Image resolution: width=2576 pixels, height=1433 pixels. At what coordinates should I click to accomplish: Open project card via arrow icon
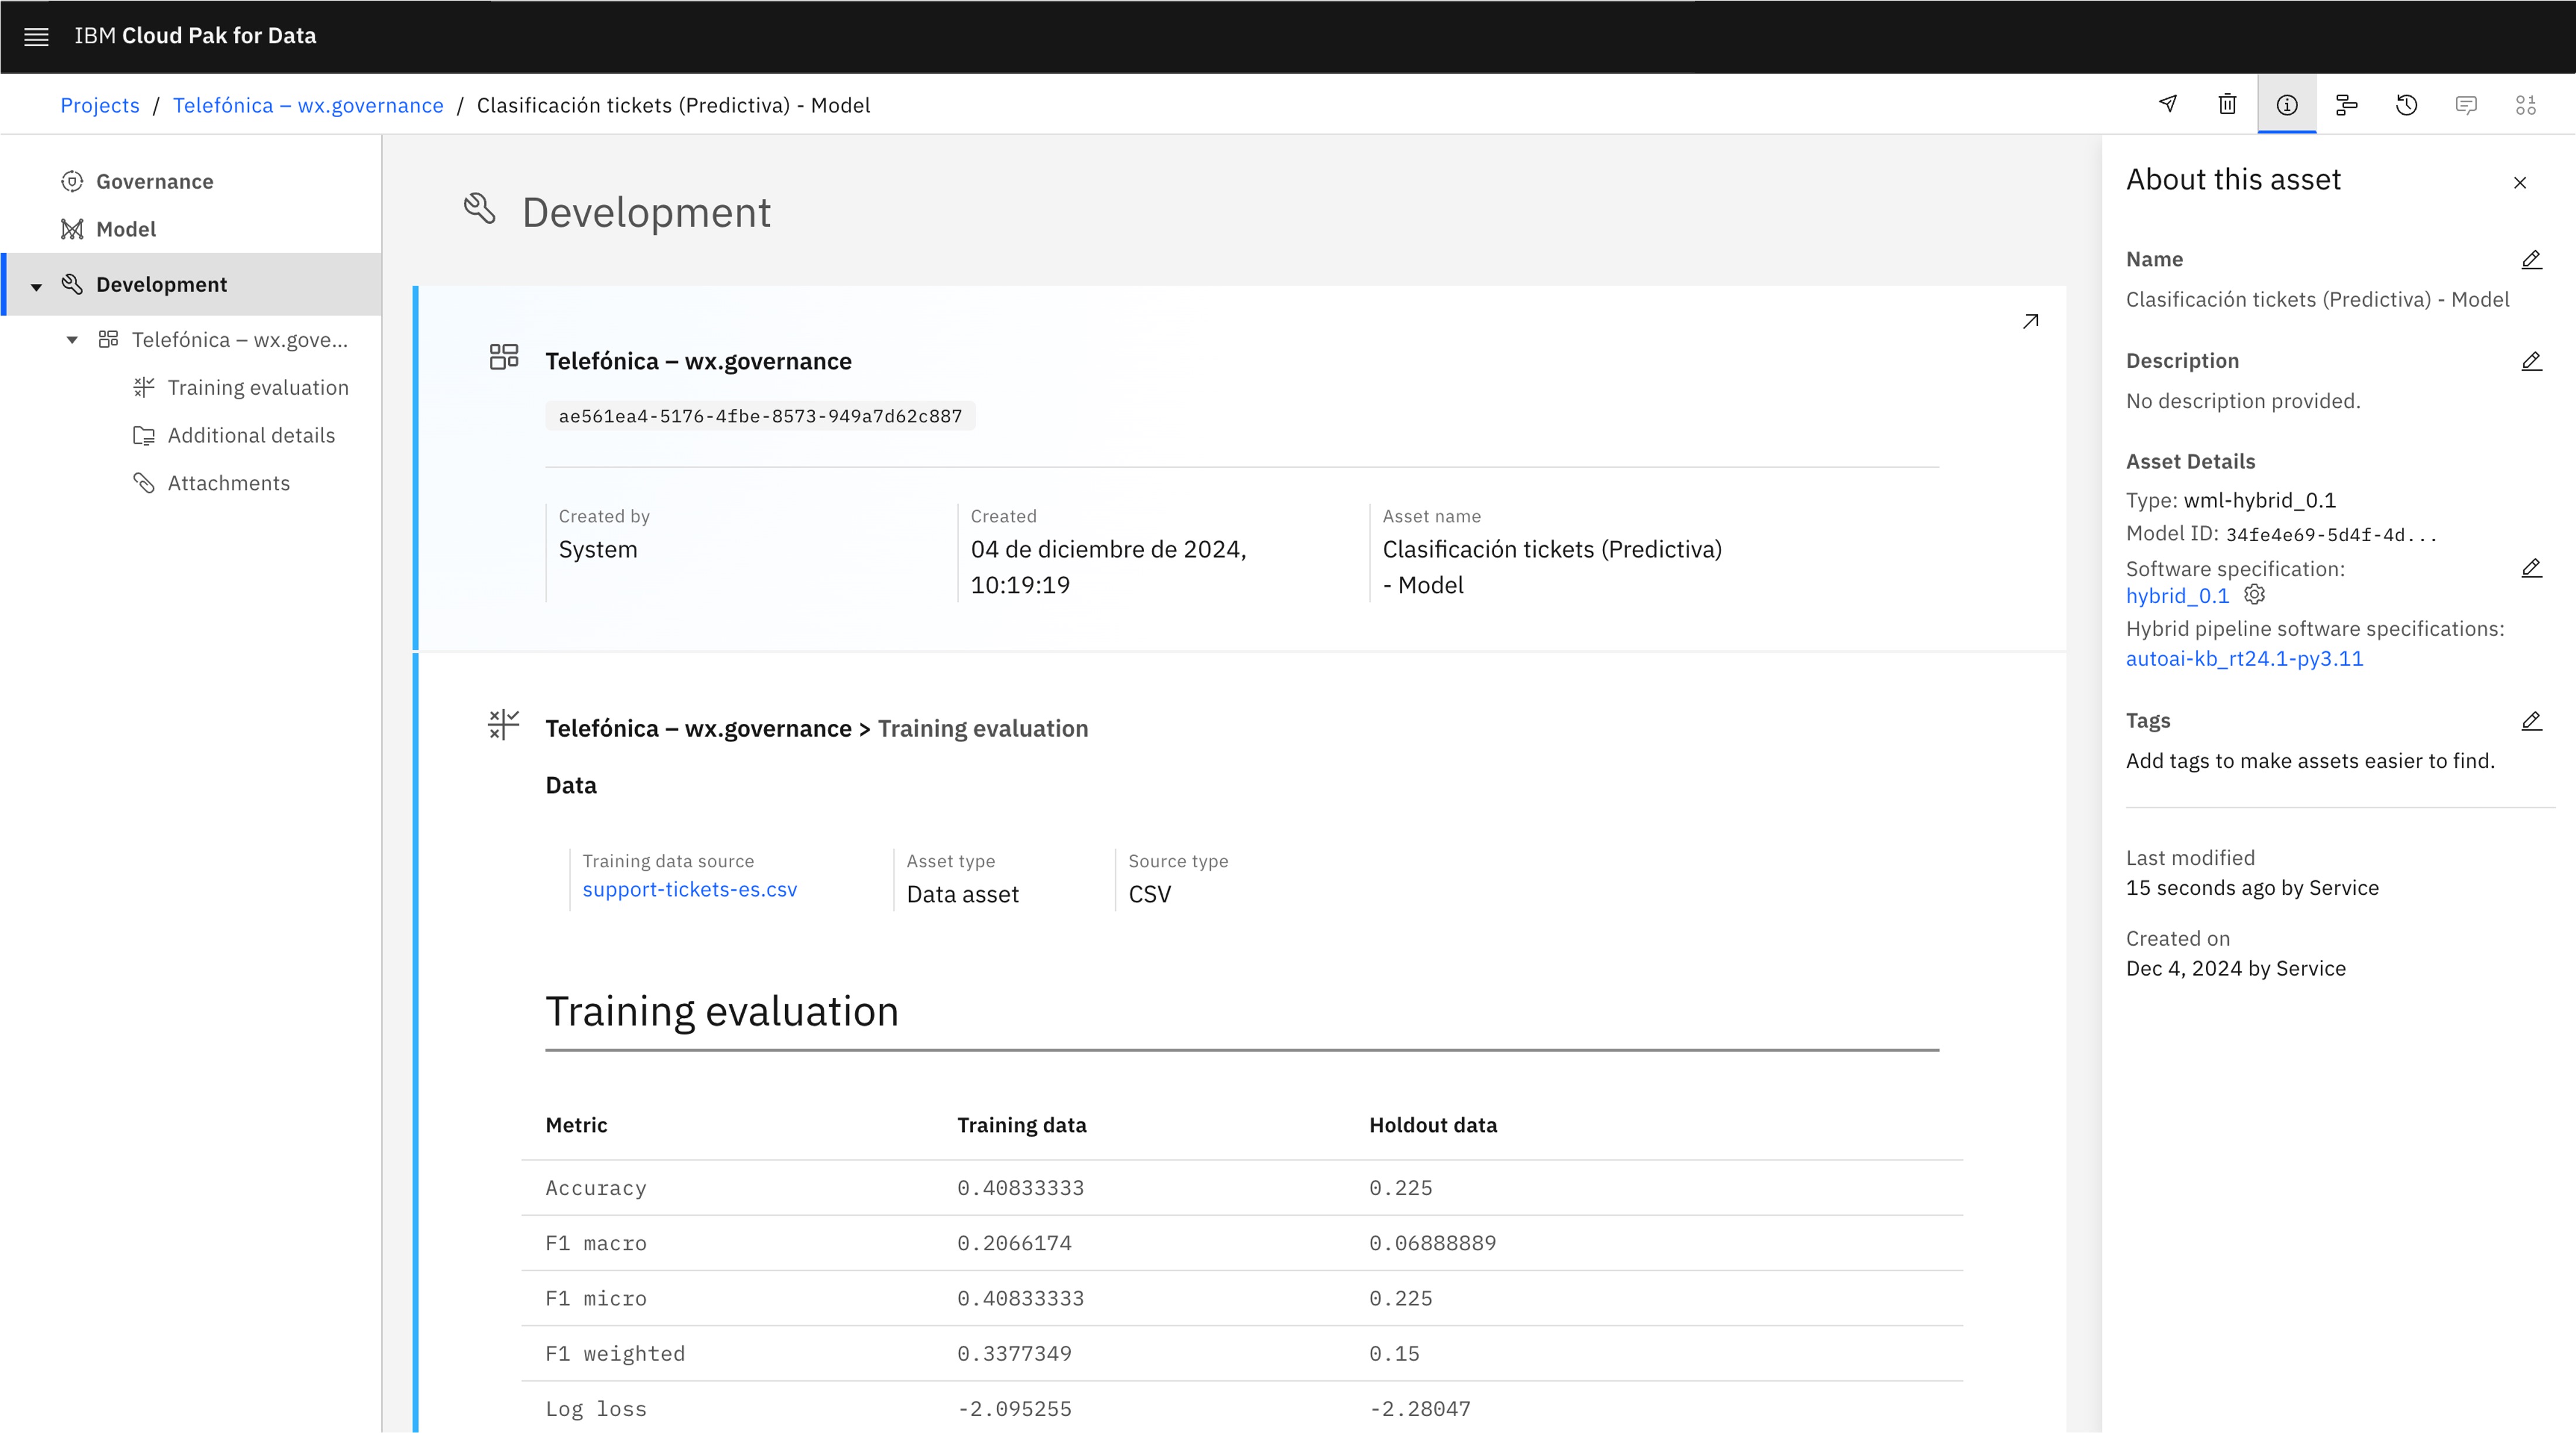[x=2030, y=321]
